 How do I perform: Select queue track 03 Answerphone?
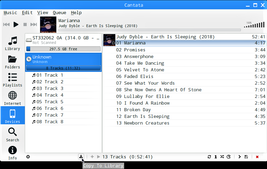pos(184,56)
